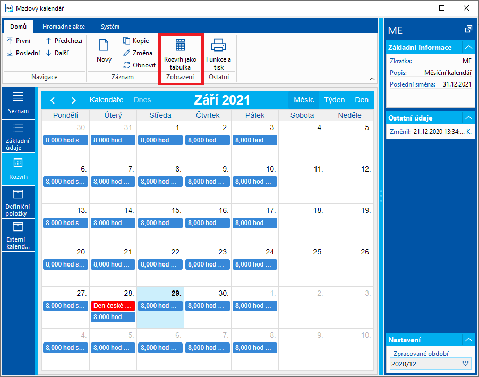The height and width of the screenshot is (377, 479).
Task: Create a new record with Nový
Action: click(104, 51)
